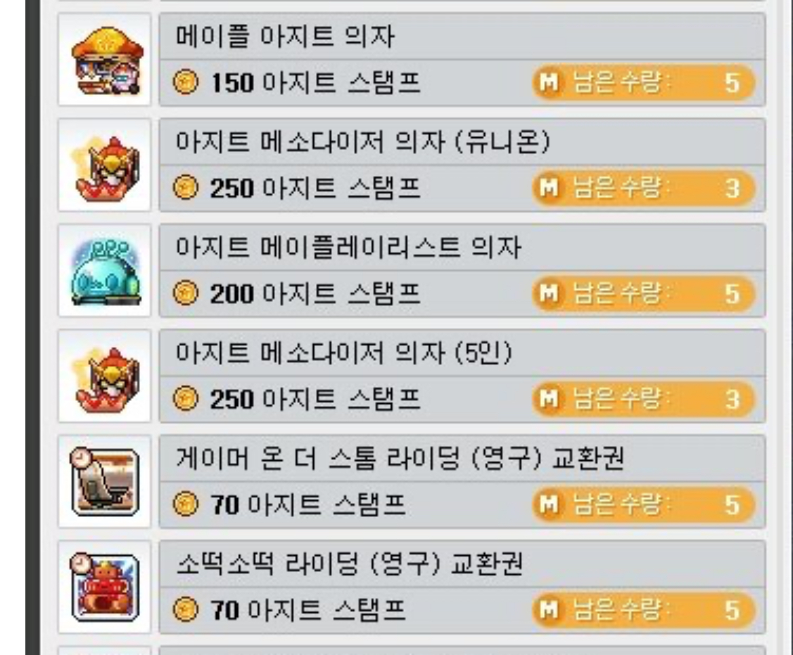Select the 아지트 메소다이저 의자 (유니온) title
This screenshot has height=655, width=793.
coord(362,141)
